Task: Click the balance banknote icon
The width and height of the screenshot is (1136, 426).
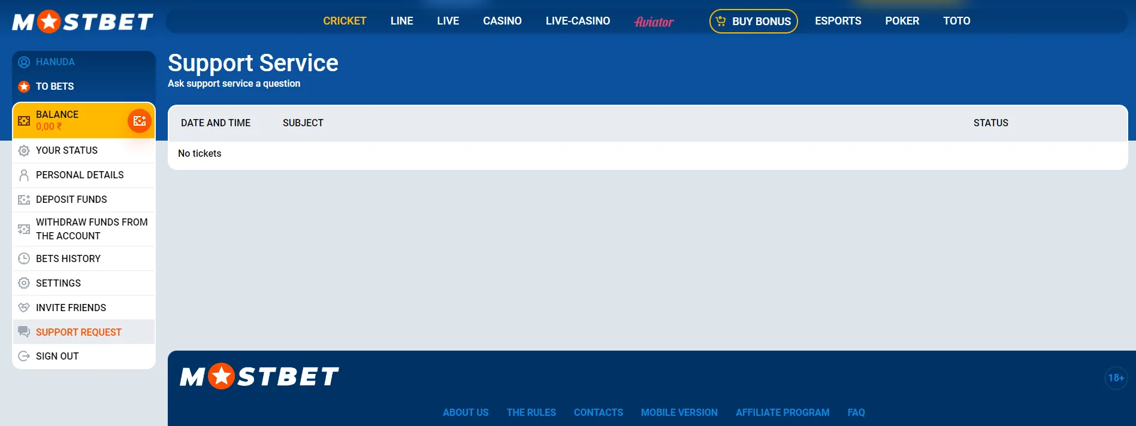Action: pyautogui.click(x=24, y=121)
